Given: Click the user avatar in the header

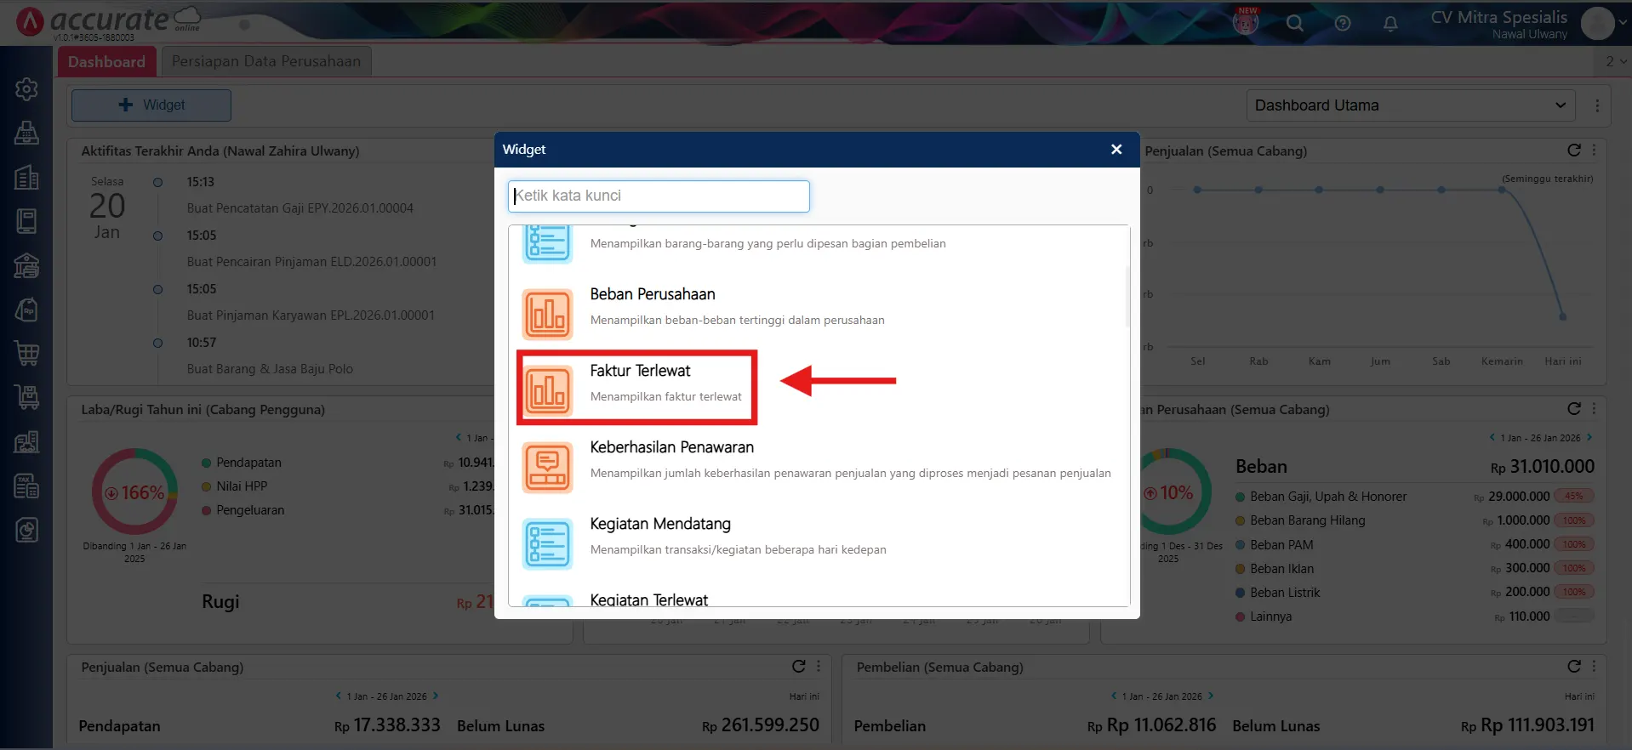Looking at the screenshot, I should click(1597, 24).
